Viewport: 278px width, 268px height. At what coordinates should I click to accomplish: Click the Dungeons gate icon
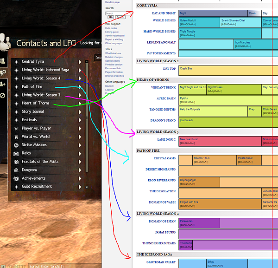[x=16, y=170]
